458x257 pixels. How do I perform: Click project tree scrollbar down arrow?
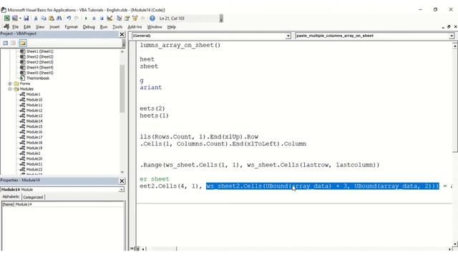pyautogui.click(x=122, y=172)
